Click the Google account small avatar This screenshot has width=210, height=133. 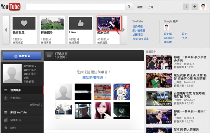click(166, 27)
